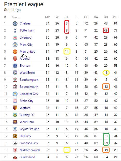This screenshot has width=121, height=161.
Task: Open the Middlesbrough team link
Action: (30, 150)
